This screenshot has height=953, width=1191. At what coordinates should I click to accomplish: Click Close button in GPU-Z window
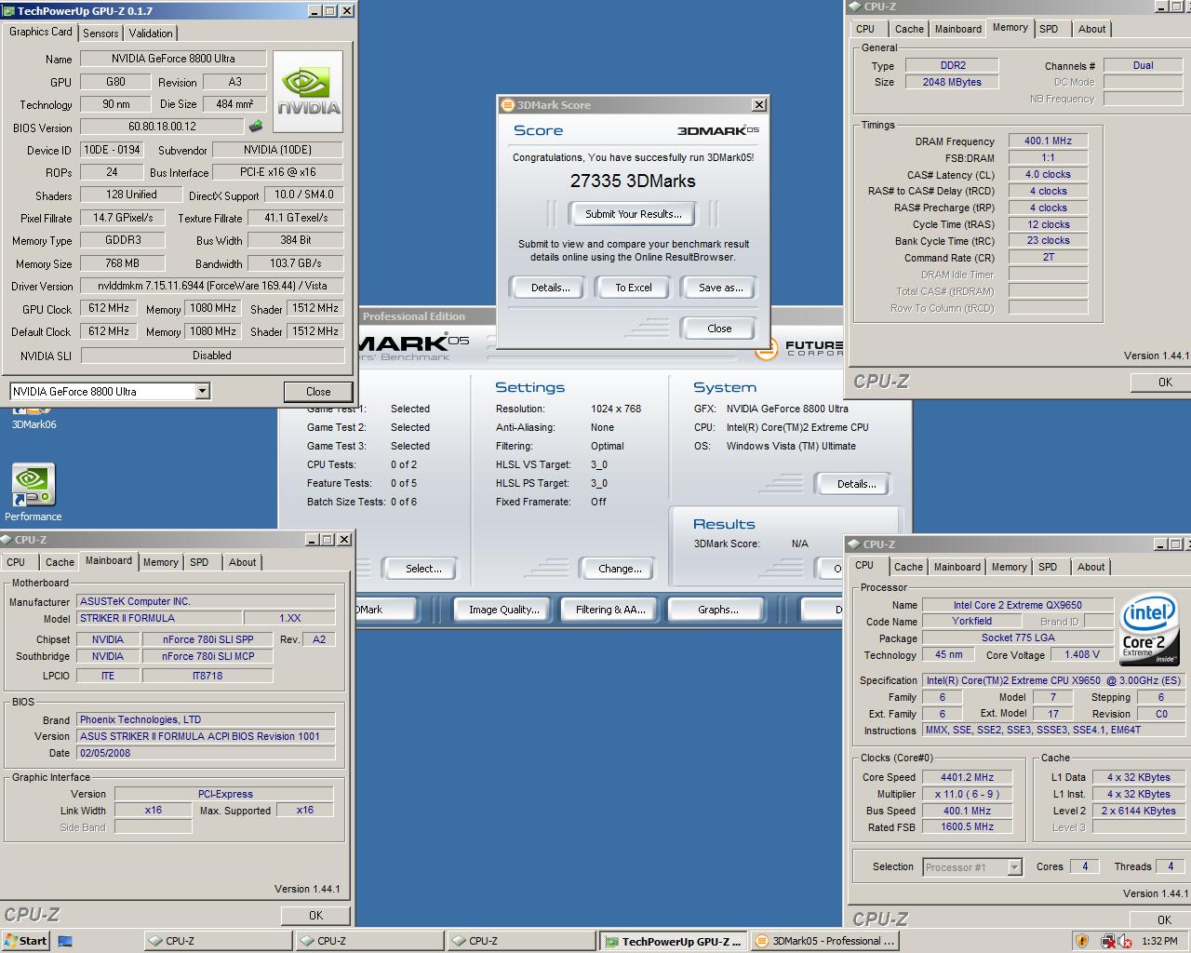(x=318, y=392)
